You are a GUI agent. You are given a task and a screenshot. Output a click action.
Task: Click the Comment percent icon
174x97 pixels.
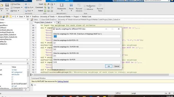pyautogui.click(x=45, y=8)
